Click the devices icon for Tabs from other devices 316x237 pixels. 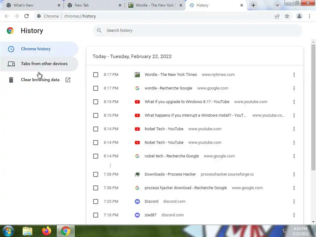click(x=11, y=64)
